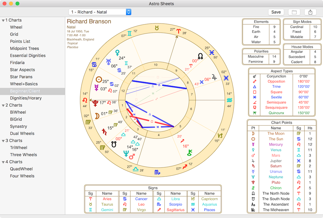Image resolution: width=323 pixels, height=218 pixels.
Task: Click the Cancer sign on the wheel's outer ring
Action: (94, 64)
